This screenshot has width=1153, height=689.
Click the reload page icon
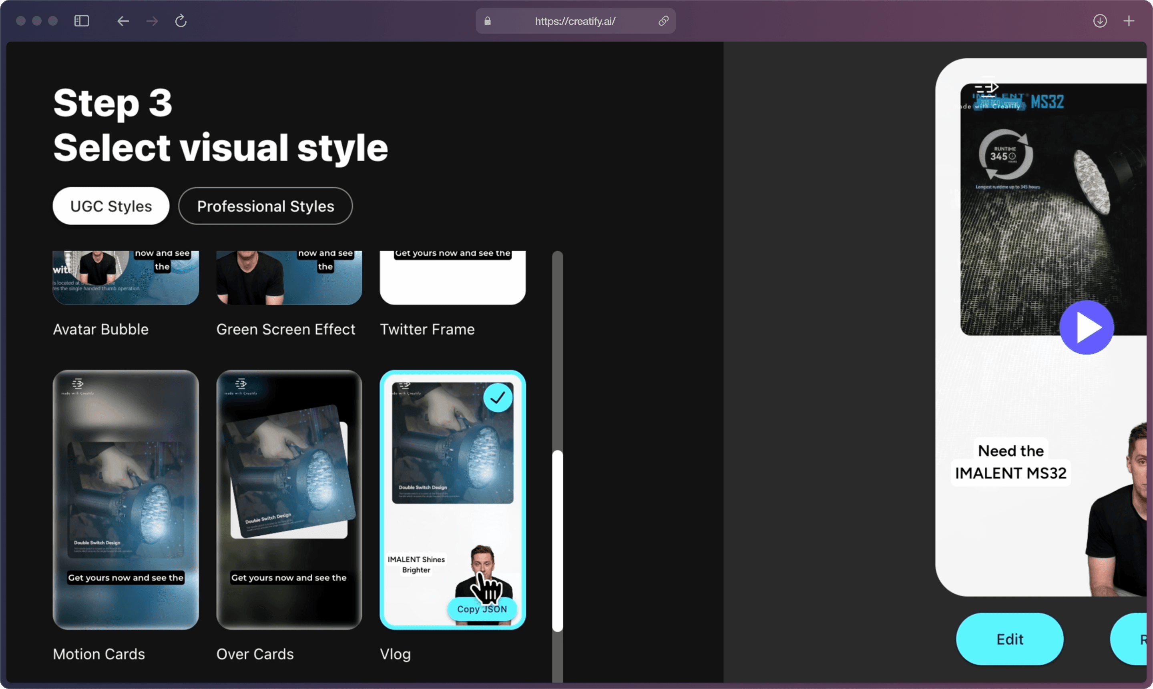pyautogui.click(x=181, y=20)
